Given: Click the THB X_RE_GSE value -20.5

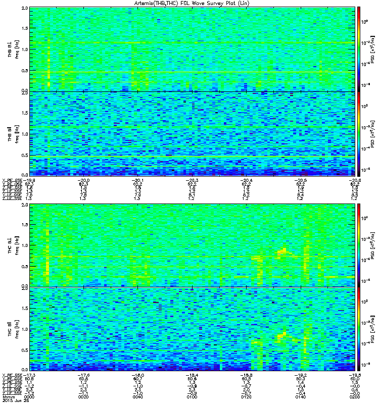Looking at the screenshot, I should click(301, 180).
